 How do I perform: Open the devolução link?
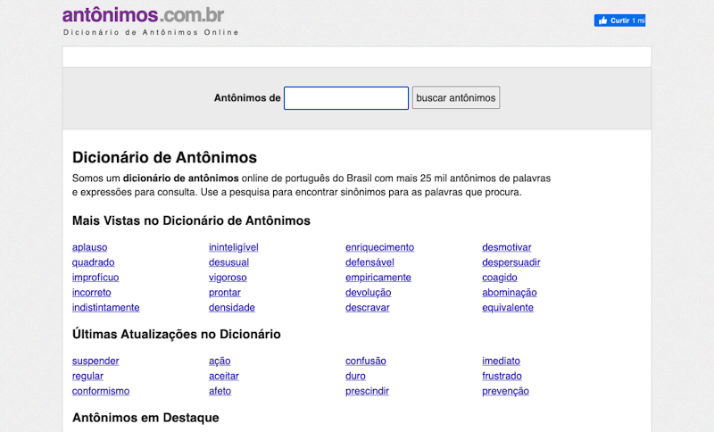(x=369, y=292)
